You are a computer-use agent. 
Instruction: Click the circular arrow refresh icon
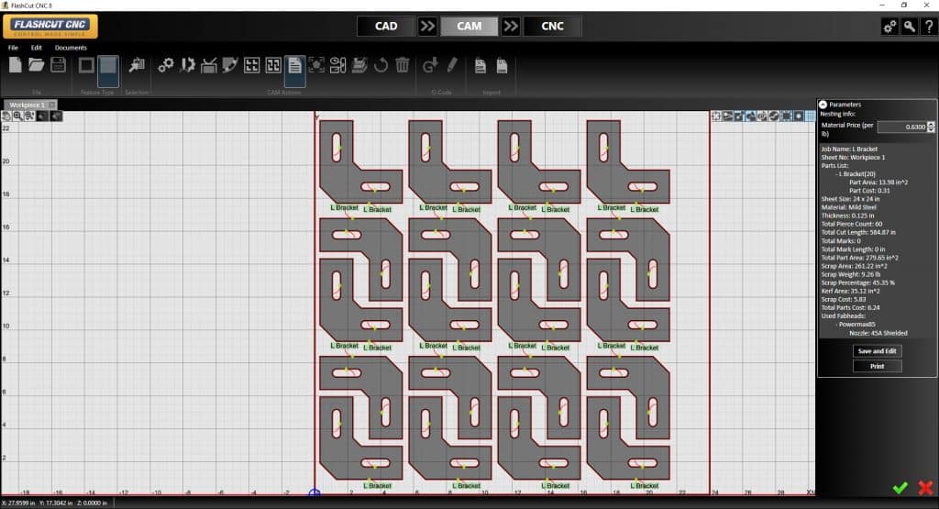coord(381,65)
